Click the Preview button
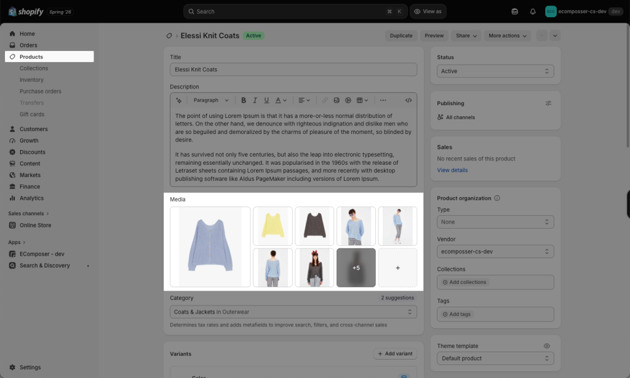Image resolution: width=630 pixels, height=378 pixels. click(434, 36)
